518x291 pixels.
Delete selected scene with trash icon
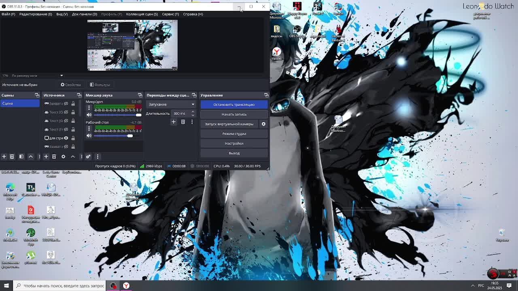pos(12,156)
